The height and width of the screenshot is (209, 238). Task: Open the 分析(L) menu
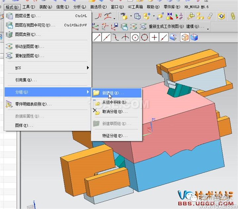(x=80, y=7)
